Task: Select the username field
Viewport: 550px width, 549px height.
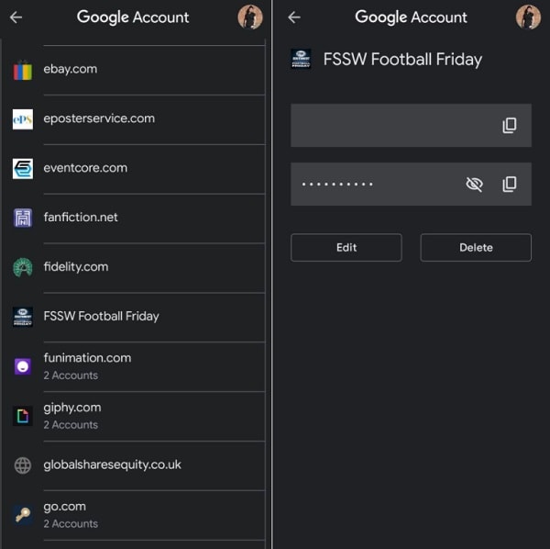Action: click(x=411, y=126)
